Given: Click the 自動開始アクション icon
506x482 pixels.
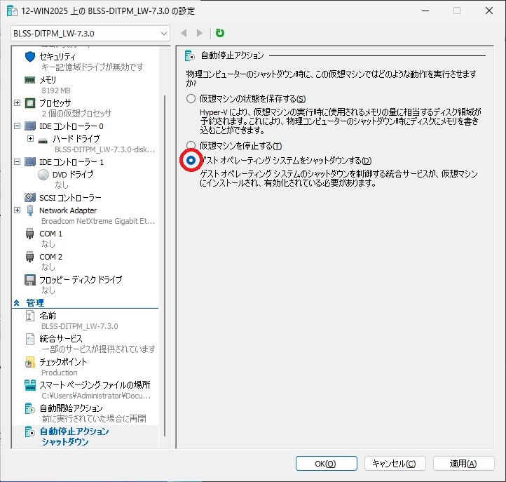Looking at the screenshot, I should [29, 408].
